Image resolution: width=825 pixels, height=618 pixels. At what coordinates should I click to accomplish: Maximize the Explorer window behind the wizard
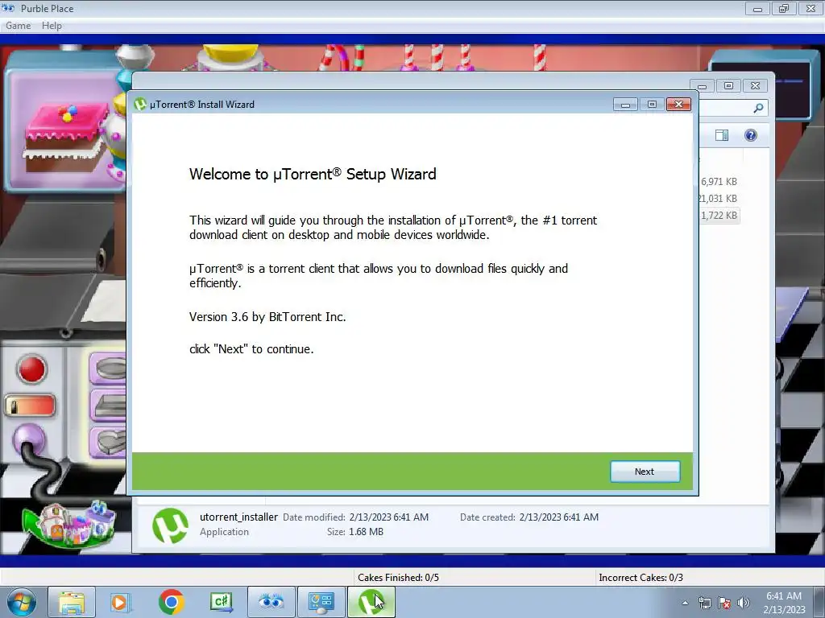pos(728,85)
